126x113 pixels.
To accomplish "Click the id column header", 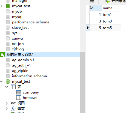I will click(96, 8).
